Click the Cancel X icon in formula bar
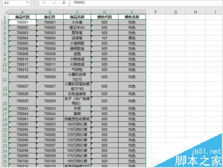Image resolution: width=223 pixels, height=168 pixels. pyautogui.click(x=44, y=3)
